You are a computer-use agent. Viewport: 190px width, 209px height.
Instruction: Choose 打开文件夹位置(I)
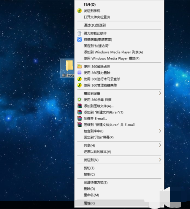119,17
